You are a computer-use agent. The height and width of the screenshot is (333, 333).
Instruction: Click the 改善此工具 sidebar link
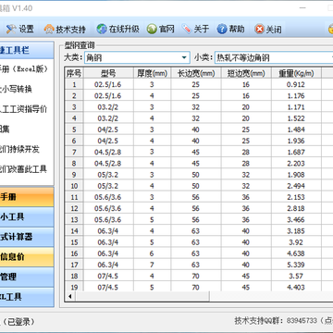click(x=23, y=169)
